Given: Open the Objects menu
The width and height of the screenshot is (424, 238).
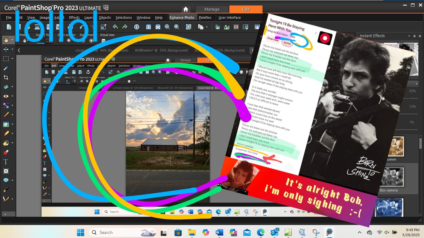Looking at the screenshot, I should 105,17.
